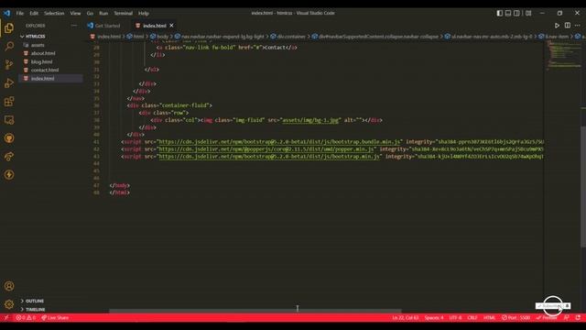Click UTF-8 encoding in status bar
This screenshot has height=330, width=586.
coord(455,318)
